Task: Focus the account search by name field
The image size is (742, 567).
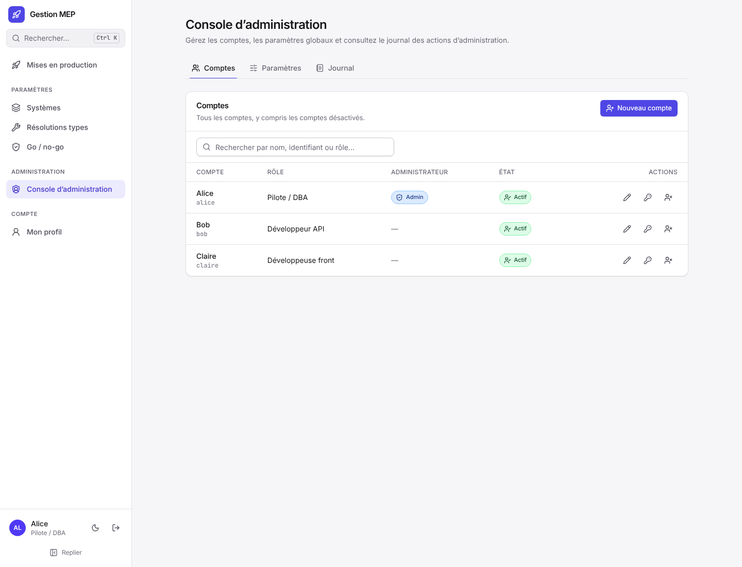Action: pos(295,147)
